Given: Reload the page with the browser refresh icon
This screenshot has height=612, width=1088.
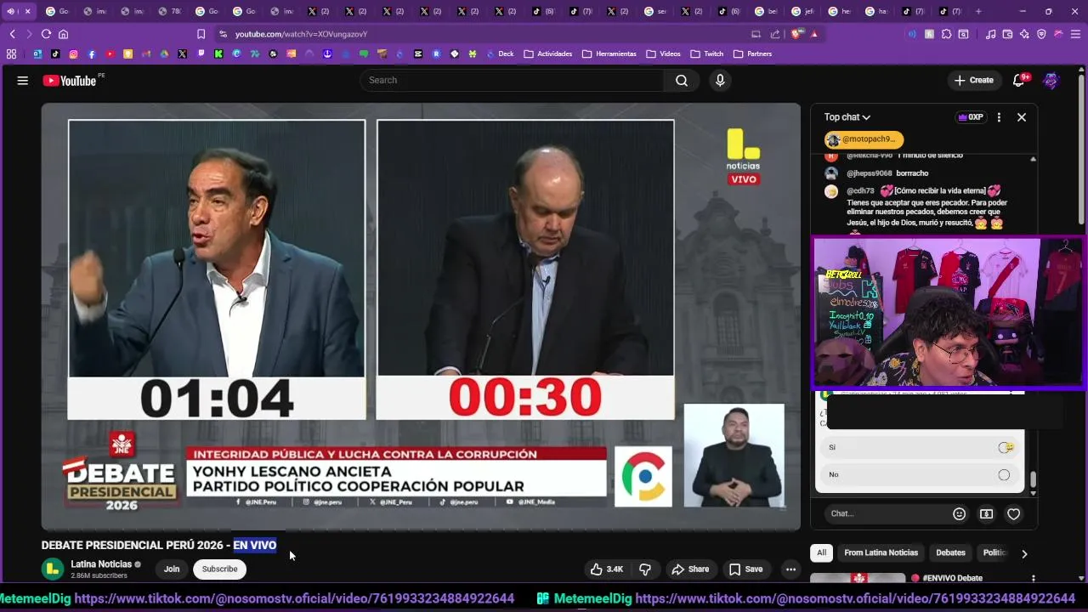Looking at the screenshot, I should [46, 34].
